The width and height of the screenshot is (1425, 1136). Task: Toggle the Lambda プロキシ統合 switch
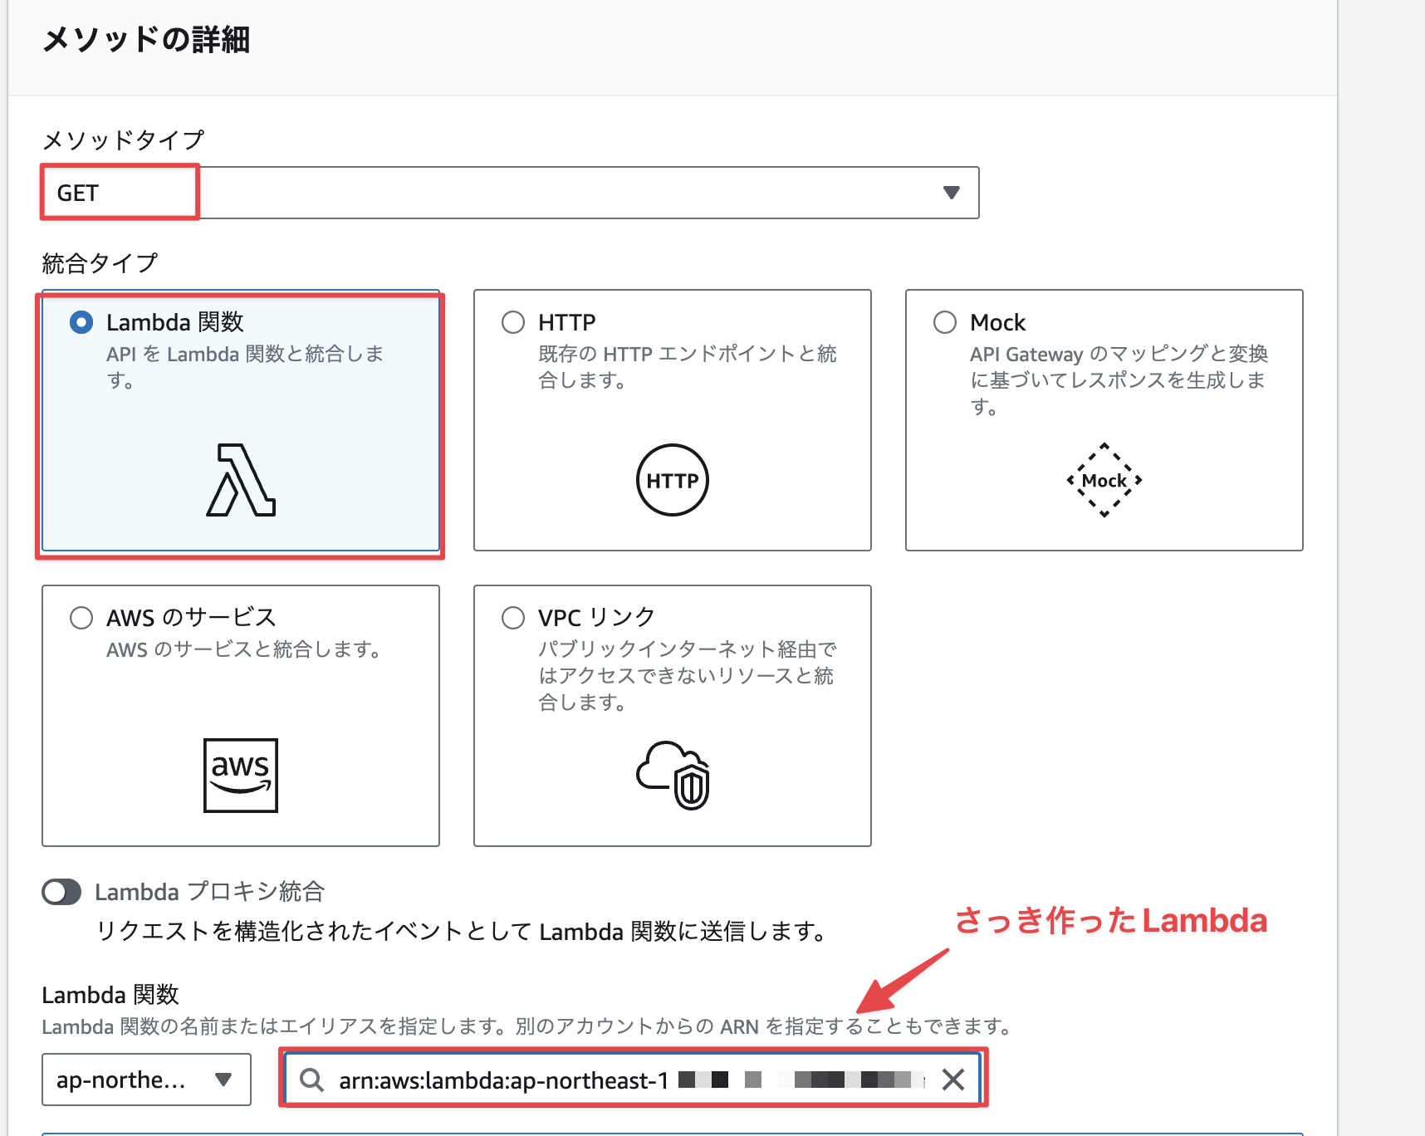(x=61, y=892)
